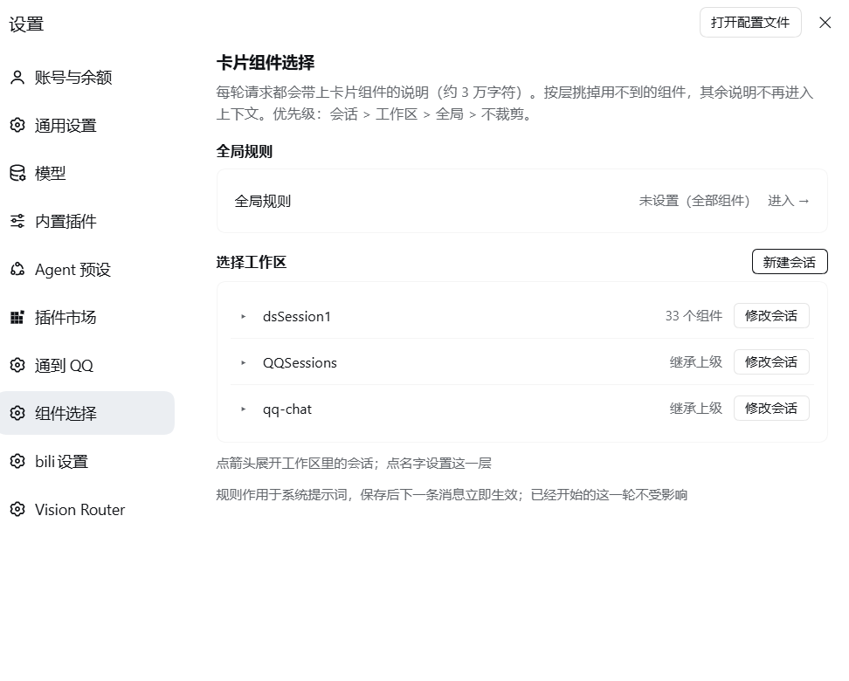Click the gear icon beside Vision Router
The image size is (849, 681).
[17, 509]
